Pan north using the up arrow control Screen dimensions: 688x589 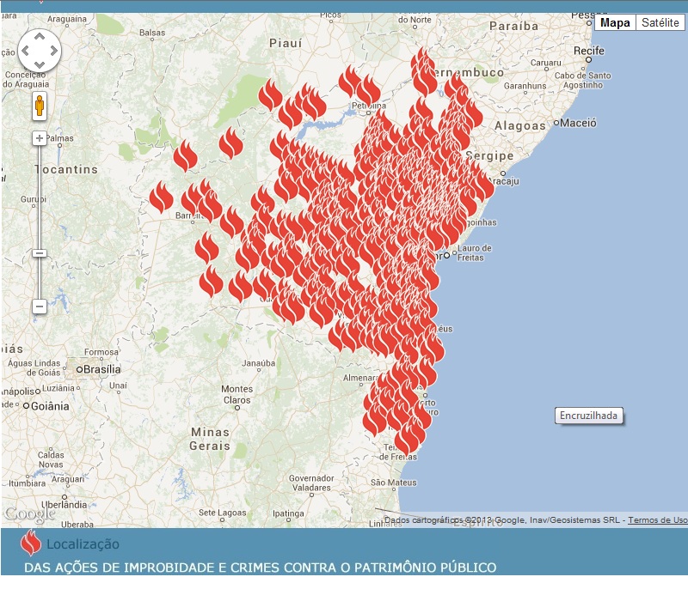tap(39, 37)
